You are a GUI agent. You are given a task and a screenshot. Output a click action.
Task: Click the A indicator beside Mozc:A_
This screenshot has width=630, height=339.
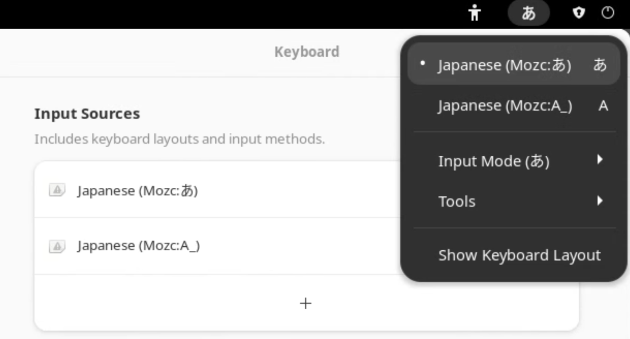pos(603,106)
